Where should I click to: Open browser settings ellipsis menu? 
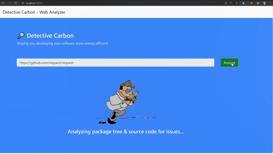coord(271,3)
